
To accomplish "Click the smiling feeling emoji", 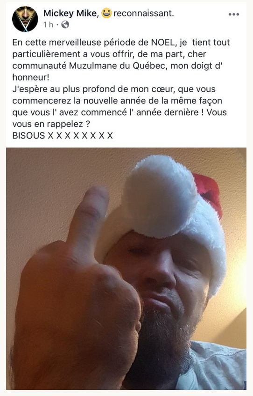I will [x=106, y=13].
